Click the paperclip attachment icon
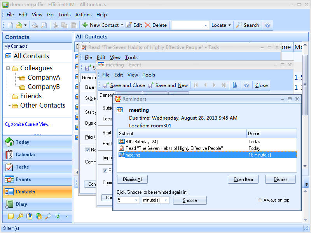Image resolution: width=311 pixels, height=233 pixels. pyautogui.click(x=235, y=85)
